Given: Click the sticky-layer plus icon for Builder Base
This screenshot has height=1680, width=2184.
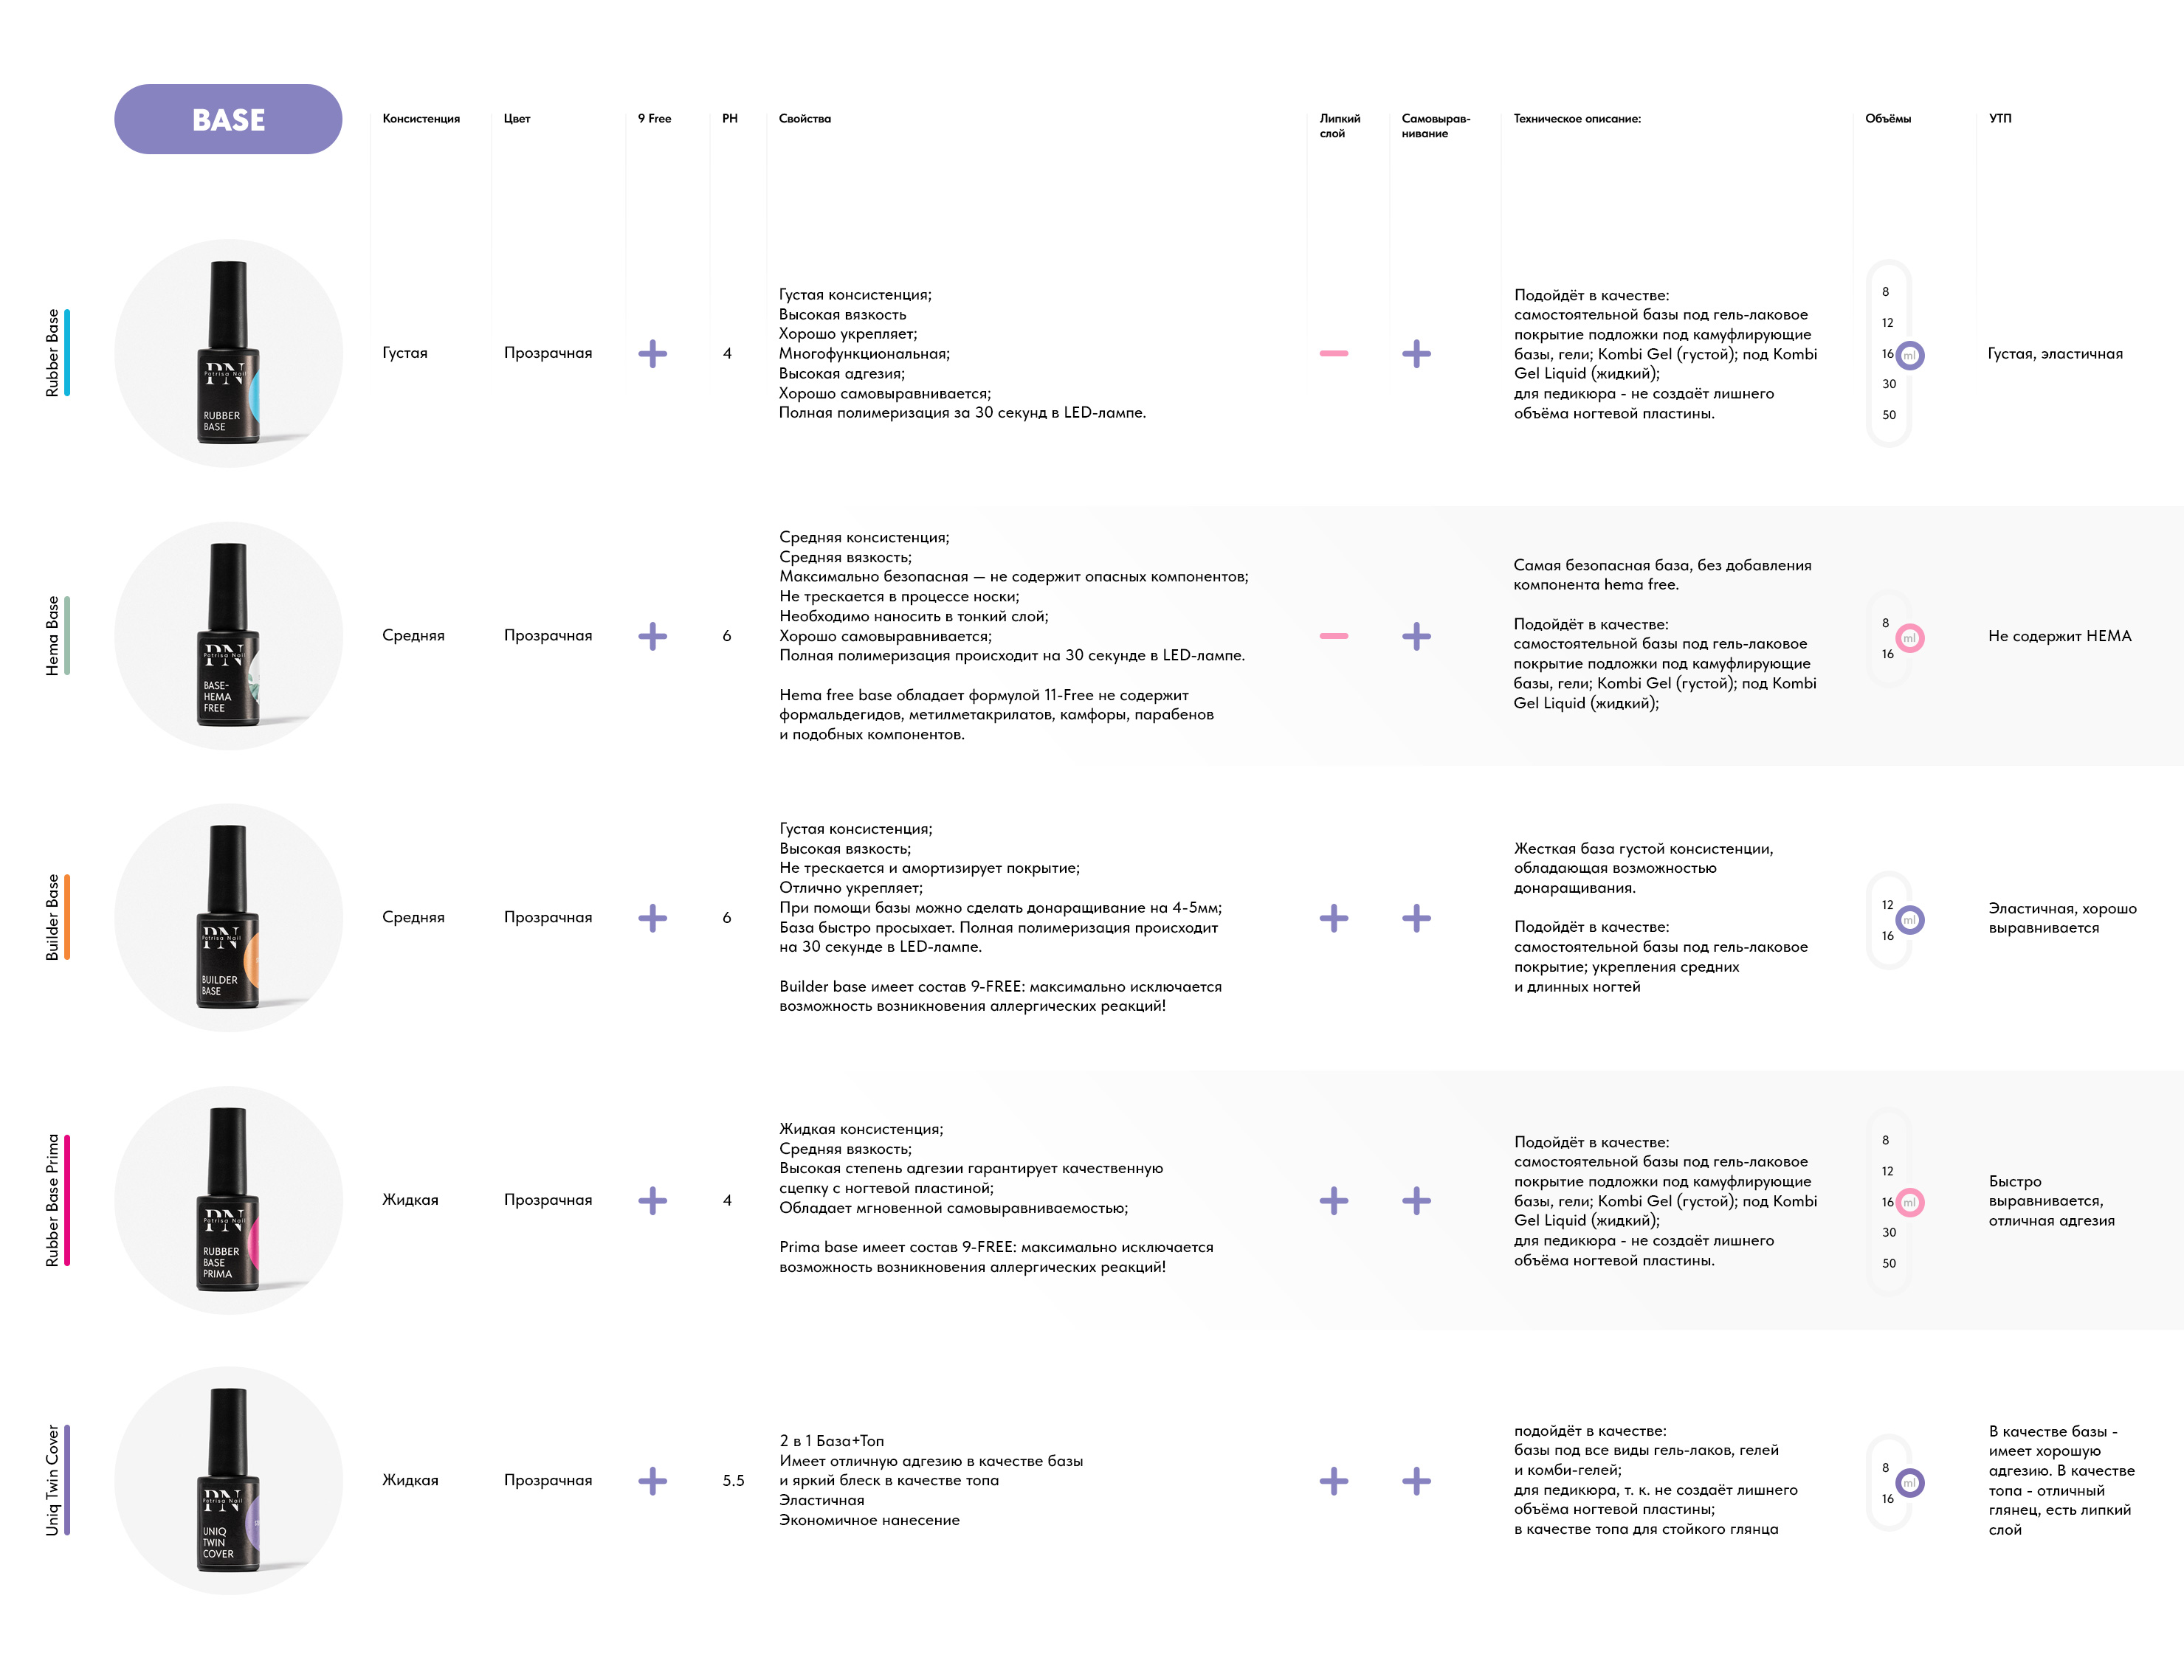Looking at the screenshot, I should 1333,919.
